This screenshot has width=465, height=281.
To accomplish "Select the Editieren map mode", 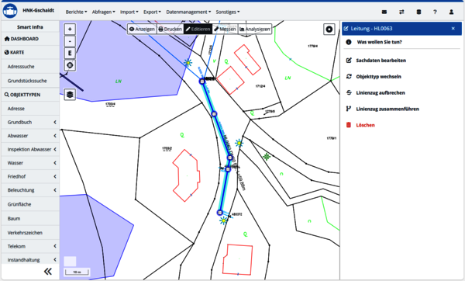I will click(198, 29).
